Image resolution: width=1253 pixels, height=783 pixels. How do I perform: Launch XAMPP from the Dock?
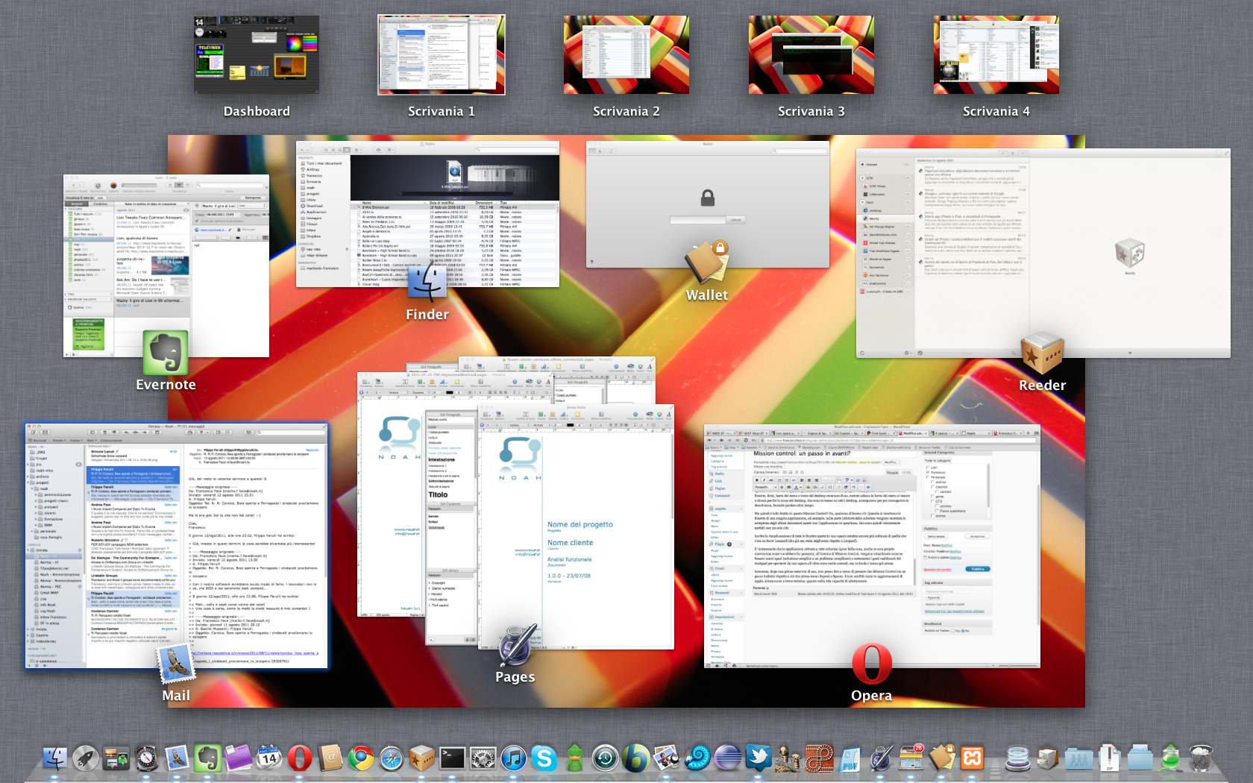(973, 758)
